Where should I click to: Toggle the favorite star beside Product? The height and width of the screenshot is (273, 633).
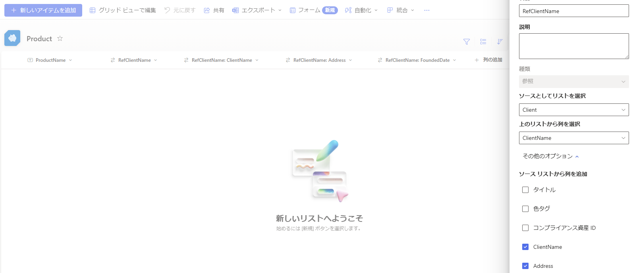tap(60, 38)
